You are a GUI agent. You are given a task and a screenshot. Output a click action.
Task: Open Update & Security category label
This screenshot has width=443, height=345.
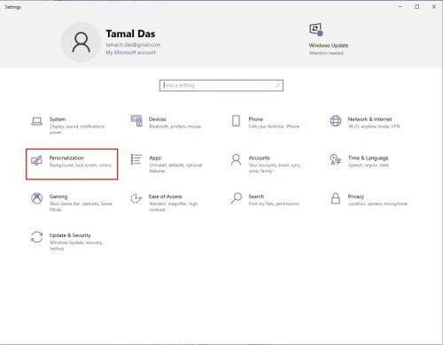tap(70, 235)
